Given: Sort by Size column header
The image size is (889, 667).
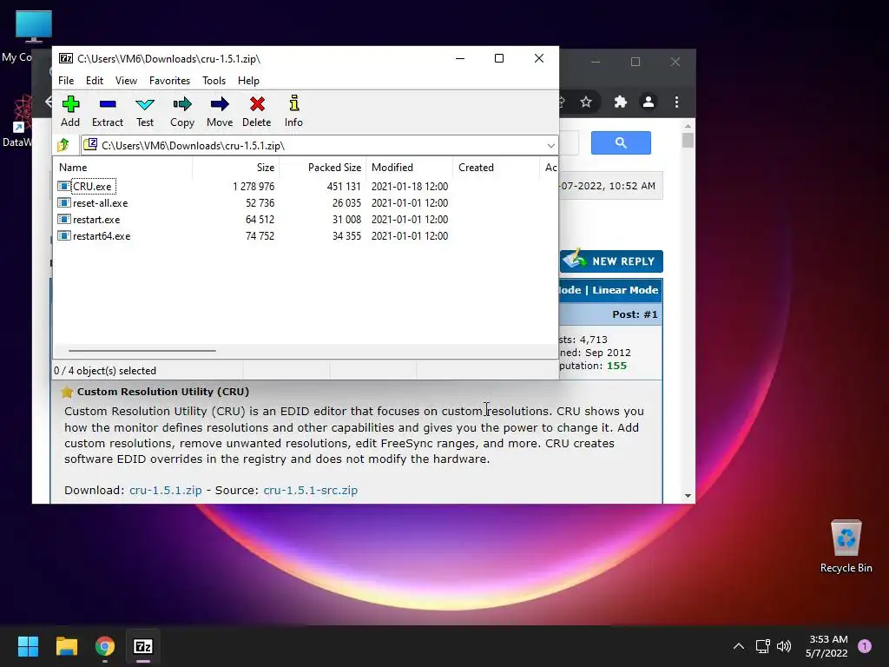Looking at the screenshot, I should tap(236, 168).
